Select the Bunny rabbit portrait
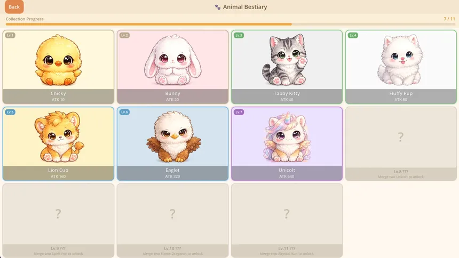The image size is (459, 258). tap(172, 60)
